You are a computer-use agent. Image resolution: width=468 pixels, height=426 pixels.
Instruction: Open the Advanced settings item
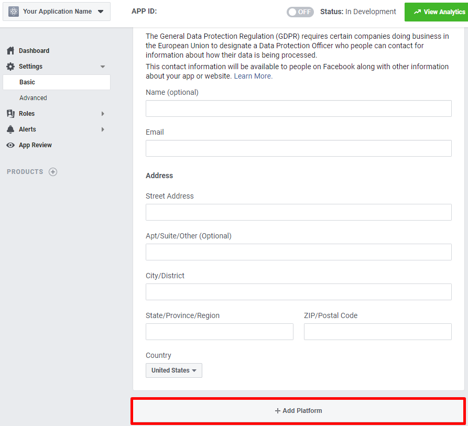click(33, 98)
